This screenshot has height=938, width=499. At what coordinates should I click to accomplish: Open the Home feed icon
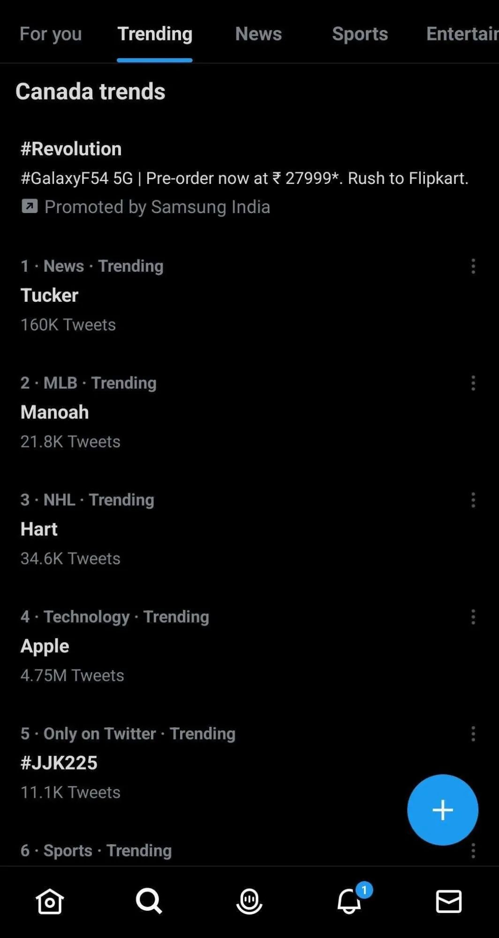tap(49, 901)
